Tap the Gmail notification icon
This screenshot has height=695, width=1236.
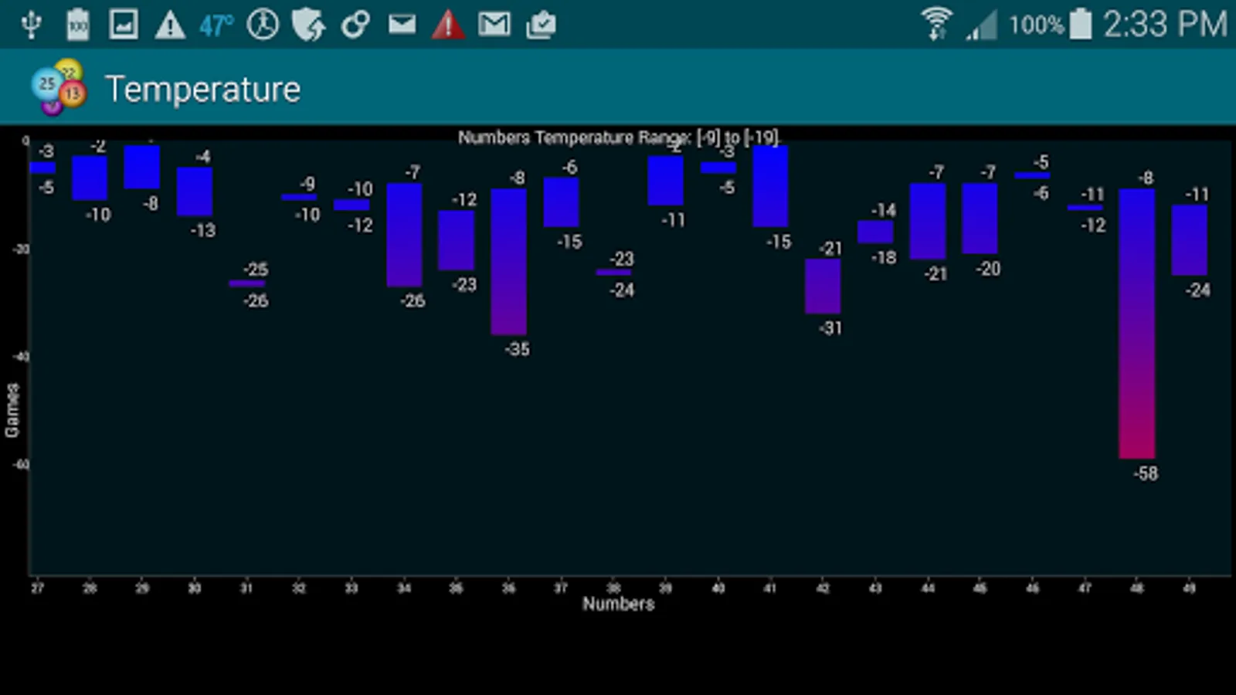pyautogui.click(x=494, y=24)
